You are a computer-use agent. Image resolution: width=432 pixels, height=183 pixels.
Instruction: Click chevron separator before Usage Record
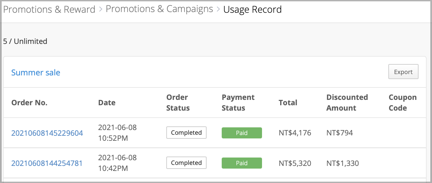coord(218,9)
